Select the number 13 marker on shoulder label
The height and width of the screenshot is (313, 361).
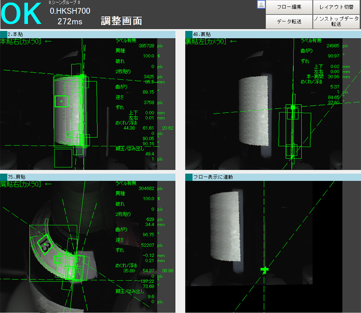pos(45,246)
